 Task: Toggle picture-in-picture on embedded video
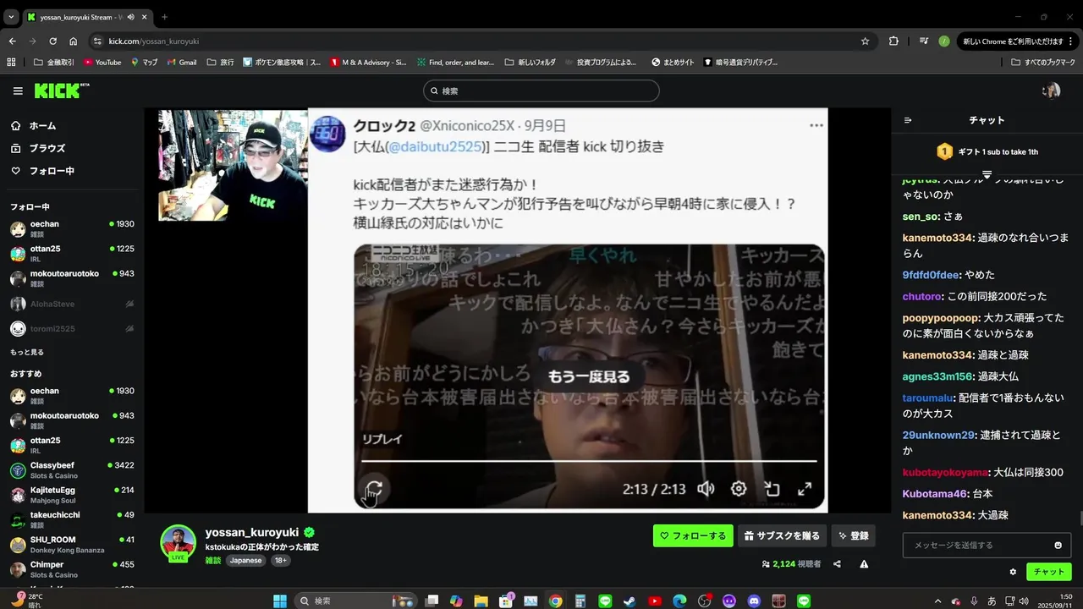772,489
